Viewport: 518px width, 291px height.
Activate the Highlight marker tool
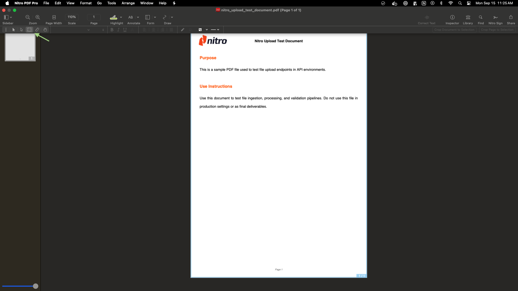(x=114, y=17)
